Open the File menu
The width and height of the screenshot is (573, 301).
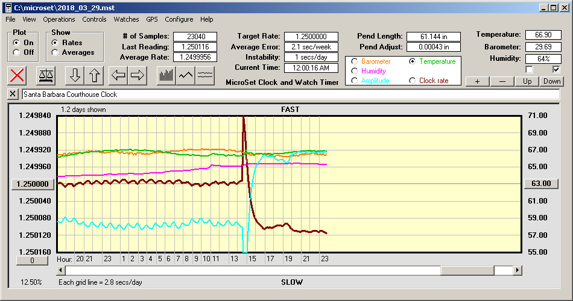[10, 19]
